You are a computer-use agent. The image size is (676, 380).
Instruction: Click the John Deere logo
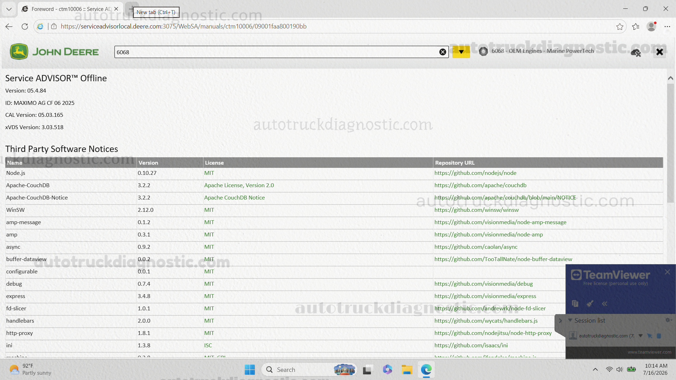[54, 52]
